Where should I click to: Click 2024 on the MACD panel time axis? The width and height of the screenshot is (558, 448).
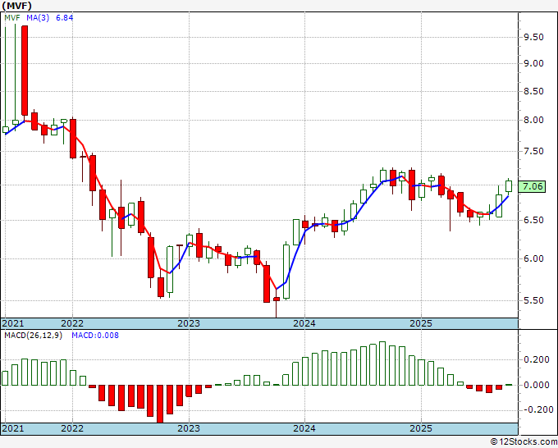click(304, 428)
